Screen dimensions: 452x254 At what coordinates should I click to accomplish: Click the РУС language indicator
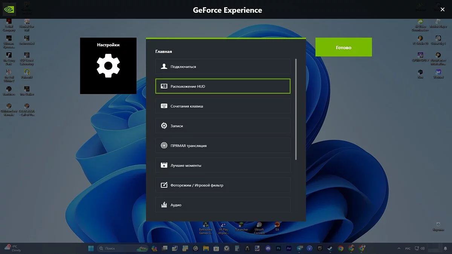[408, 248]
